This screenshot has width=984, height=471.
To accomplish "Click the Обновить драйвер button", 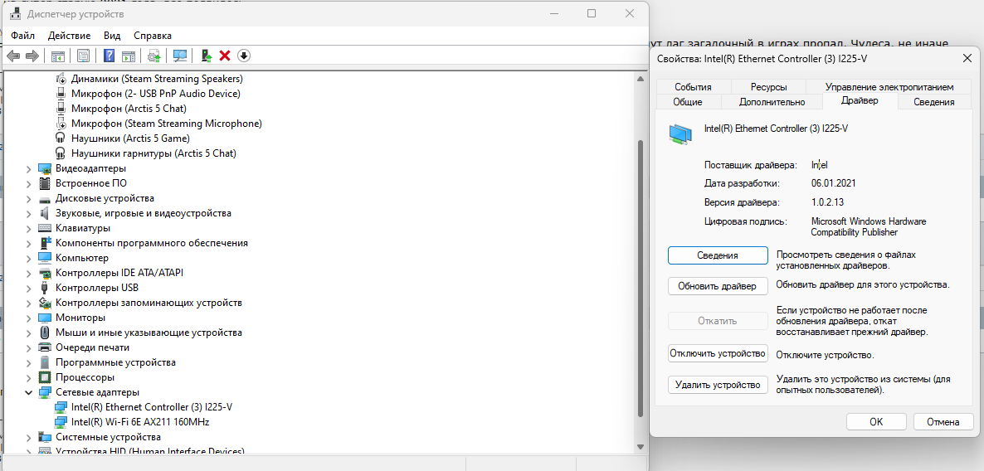I will (x=718, y=285).
